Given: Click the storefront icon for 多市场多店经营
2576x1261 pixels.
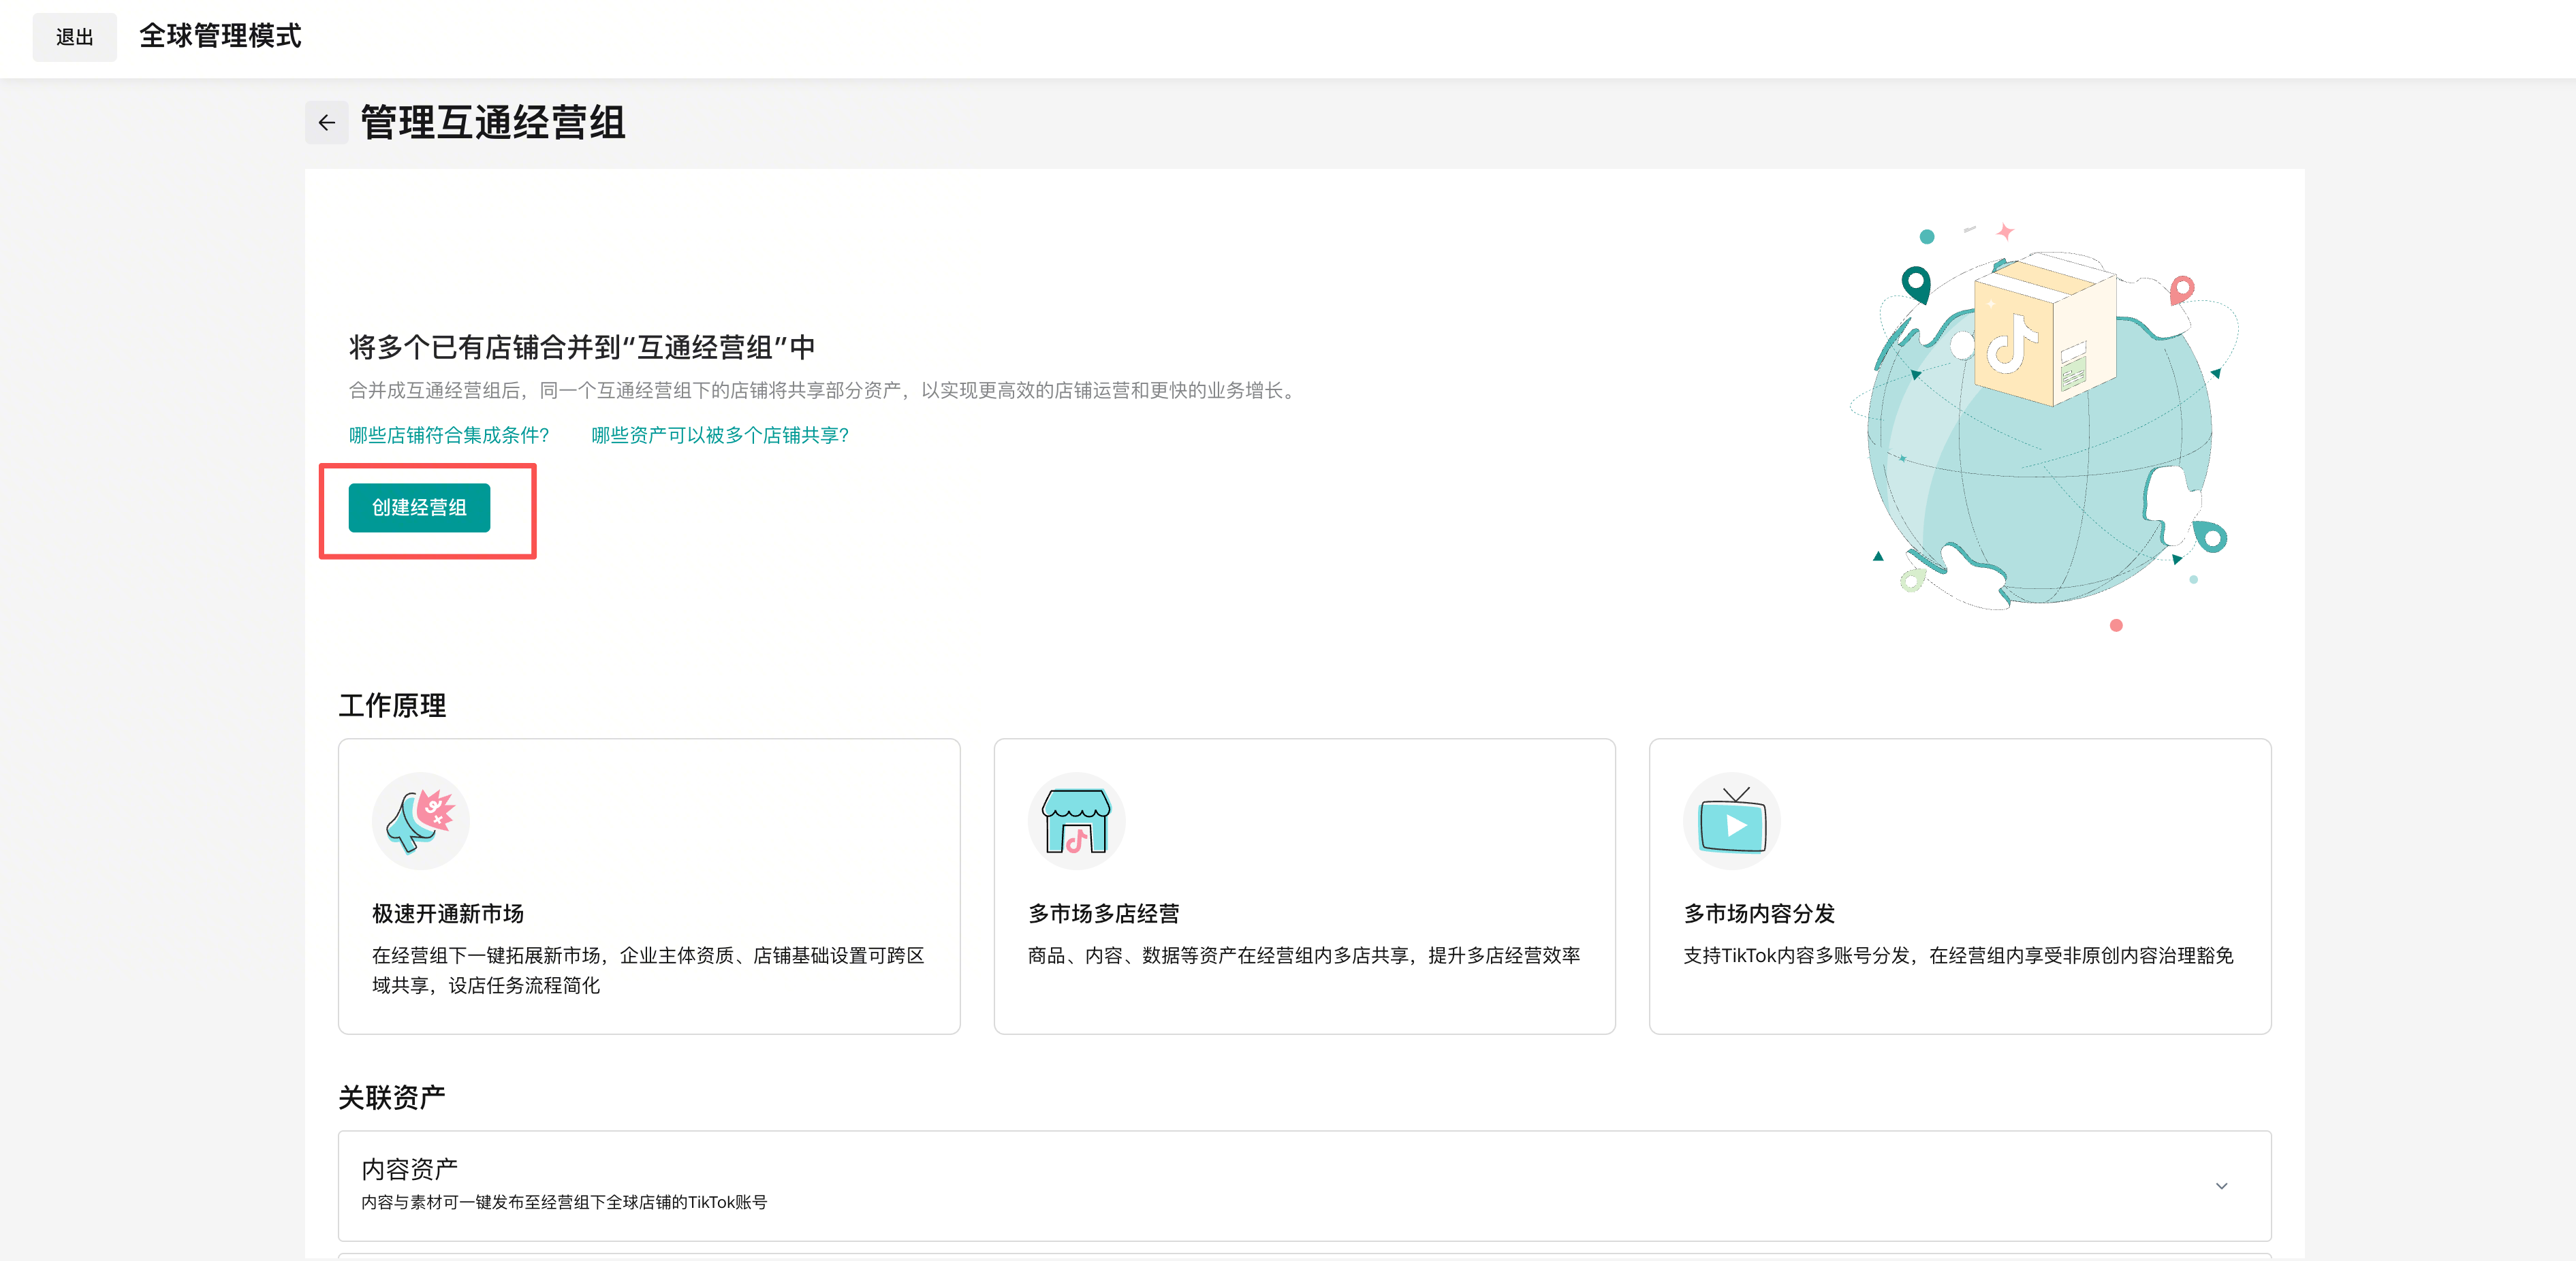Looking at the screenshot, I should [x=1076, y=820].
